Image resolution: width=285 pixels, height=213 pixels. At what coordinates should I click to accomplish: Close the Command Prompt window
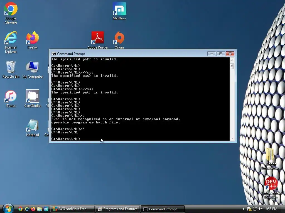coord(230,54)
